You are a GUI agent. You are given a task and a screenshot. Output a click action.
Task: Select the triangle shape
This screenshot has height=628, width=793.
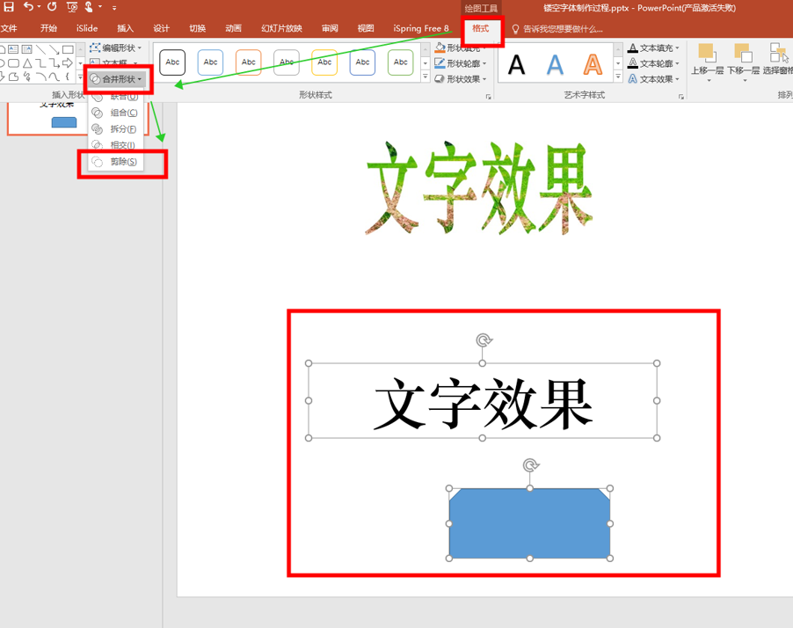27,63
